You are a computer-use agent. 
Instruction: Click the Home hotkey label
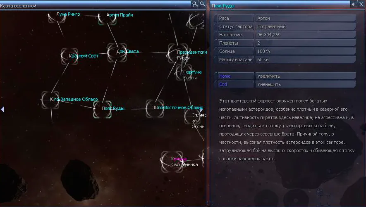tap(225, 76)
